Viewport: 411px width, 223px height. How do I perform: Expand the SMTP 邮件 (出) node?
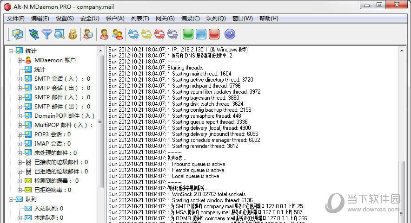click(x=20, y=107)
